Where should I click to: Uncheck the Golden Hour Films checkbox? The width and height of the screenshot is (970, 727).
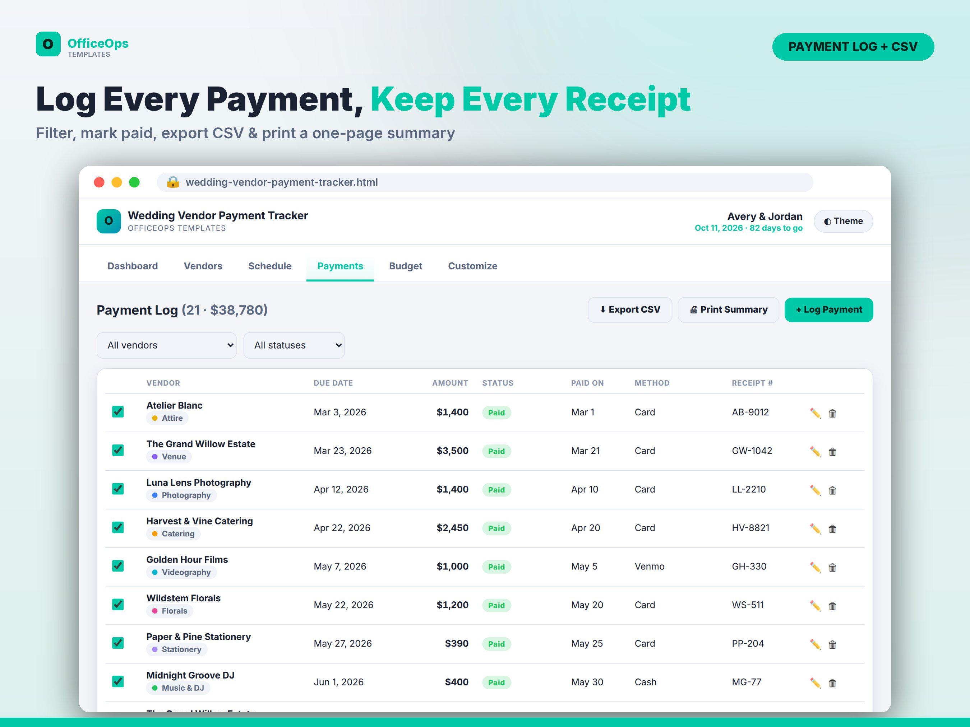pyautogui.click(x=118, y=566)
